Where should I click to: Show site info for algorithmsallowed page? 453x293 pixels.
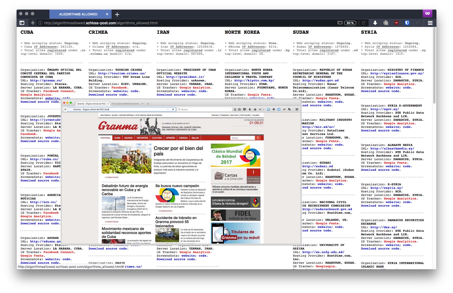(40, 23)
